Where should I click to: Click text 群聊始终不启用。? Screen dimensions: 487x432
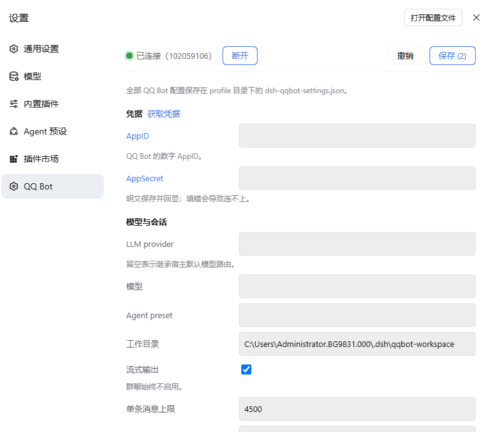pyautogui.click(x=154, y=386)
